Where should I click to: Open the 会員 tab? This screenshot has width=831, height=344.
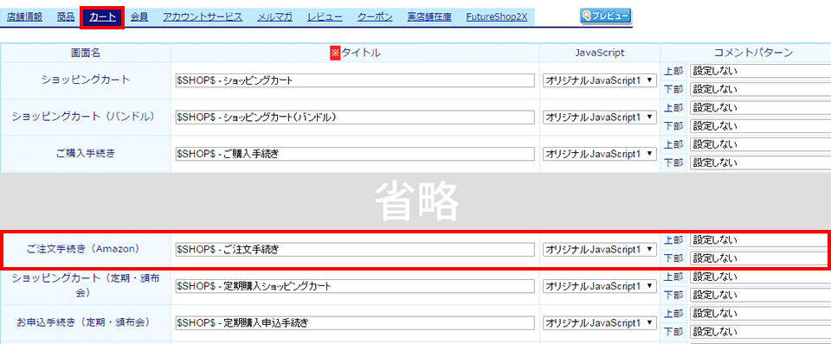[x=139, y=17]
